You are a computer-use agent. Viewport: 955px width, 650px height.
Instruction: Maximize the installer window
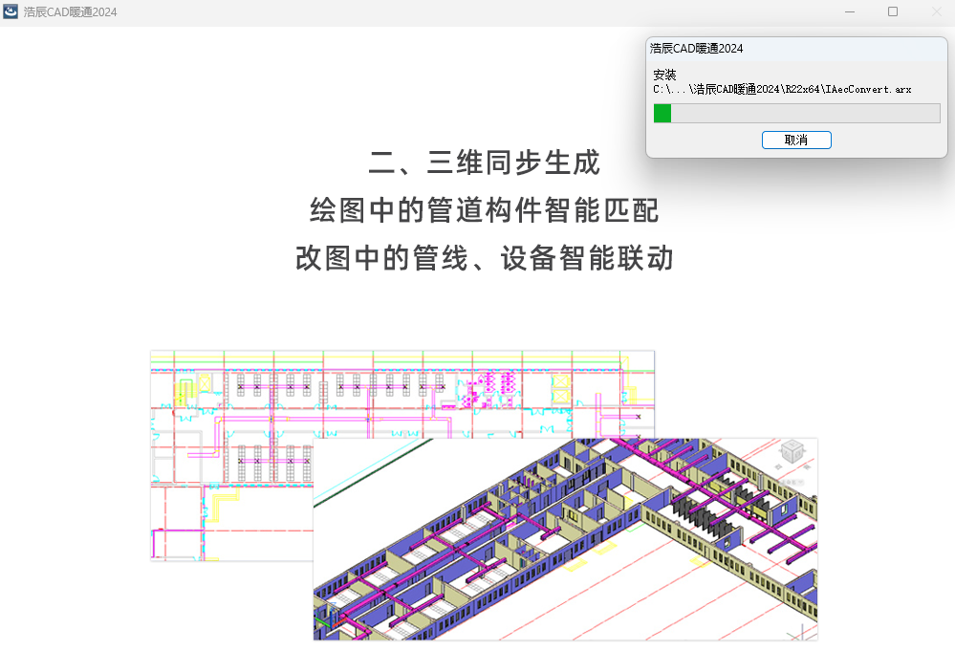pos(893,11)
